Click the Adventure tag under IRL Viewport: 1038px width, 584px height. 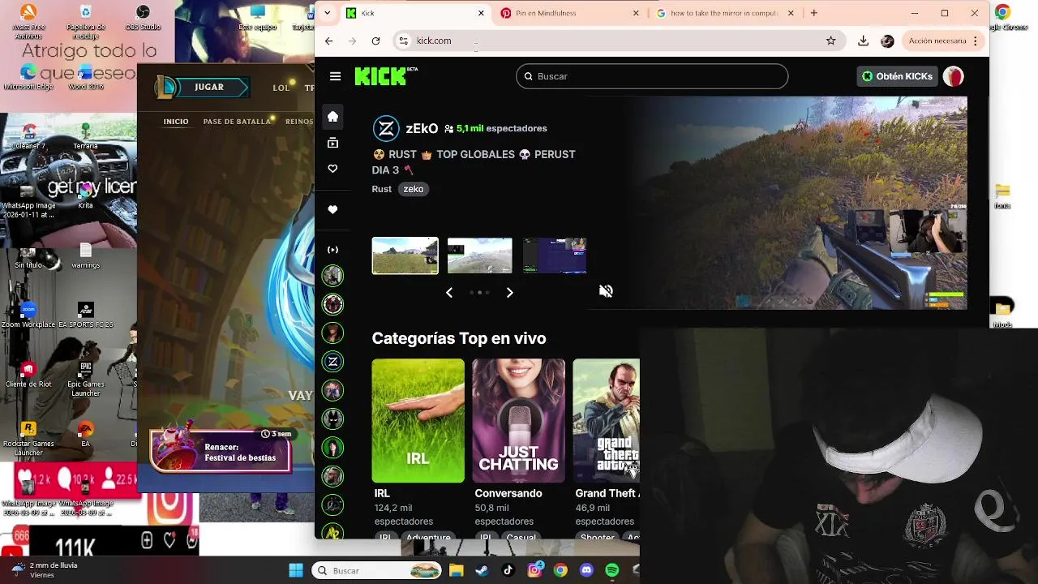click(428, 538)
